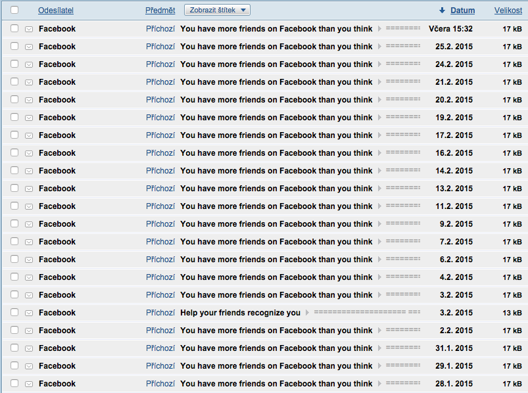Check the box for the 25.2. 2015 email
This screenshot has height=393, width=528.
(14, 47)
